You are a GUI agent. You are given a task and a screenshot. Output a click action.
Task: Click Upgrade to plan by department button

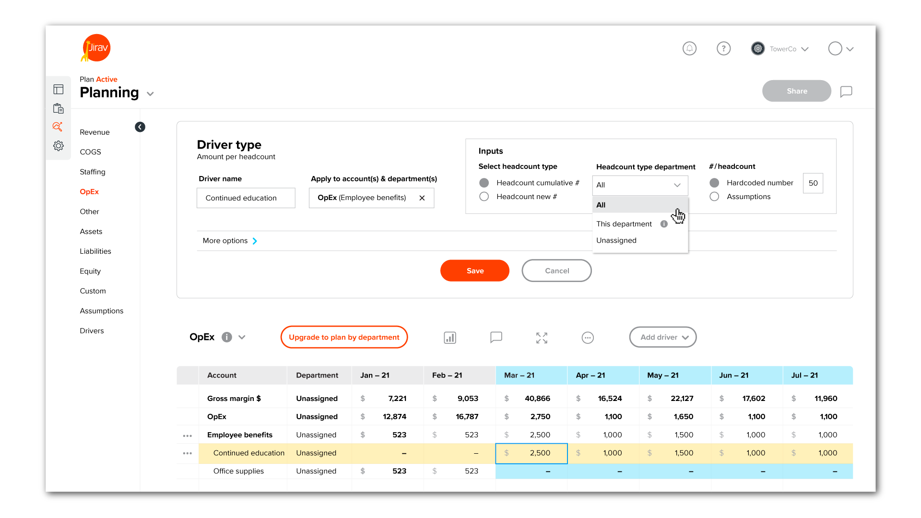pos(343,337)
